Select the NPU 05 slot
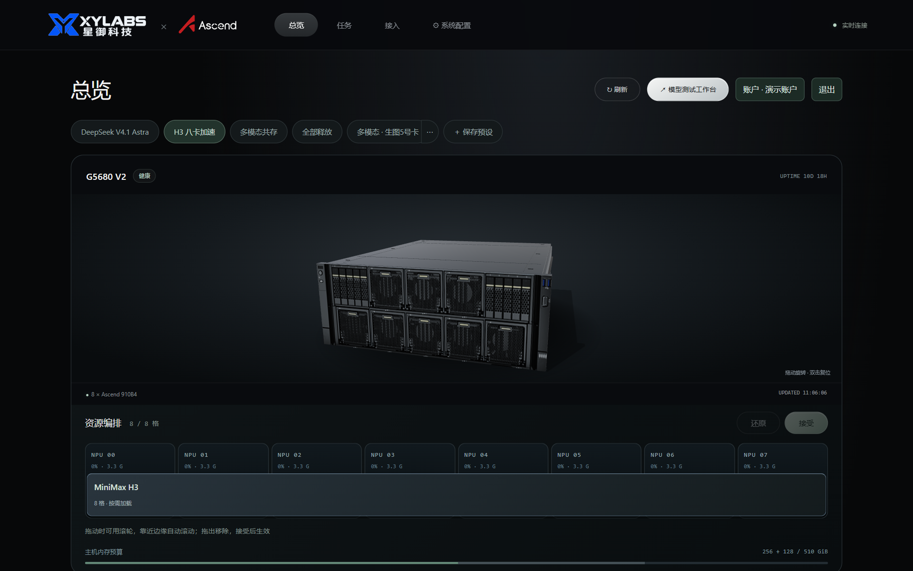 pyautogui.click(x=596, y=459)
